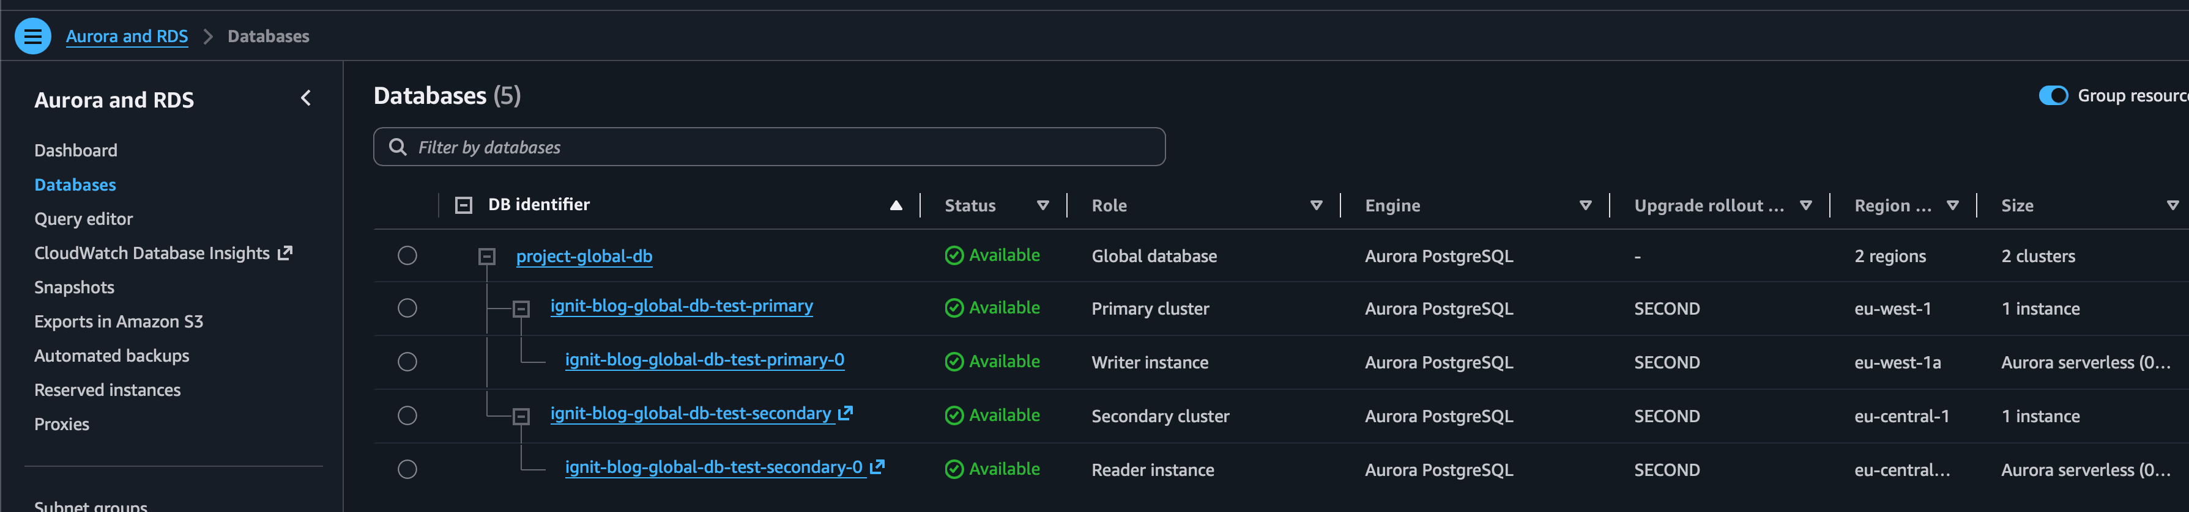Open Snapshots in the sidebar
This screenshot has height=512, width=2189.
74,287
